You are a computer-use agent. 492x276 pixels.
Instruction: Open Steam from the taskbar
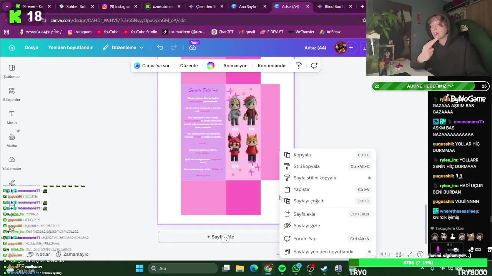point(324,268)
